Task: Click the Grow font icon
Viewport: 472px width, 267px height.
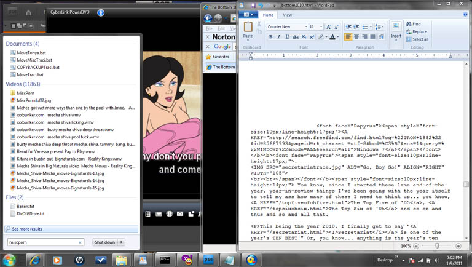Action: click(x=329, y=27)
